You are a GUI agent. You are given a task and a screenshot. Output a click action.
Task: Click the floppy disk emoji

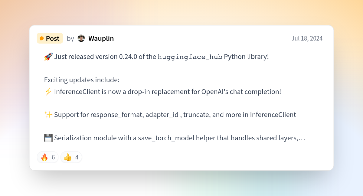pyautogui.click(x=48, y=138)
